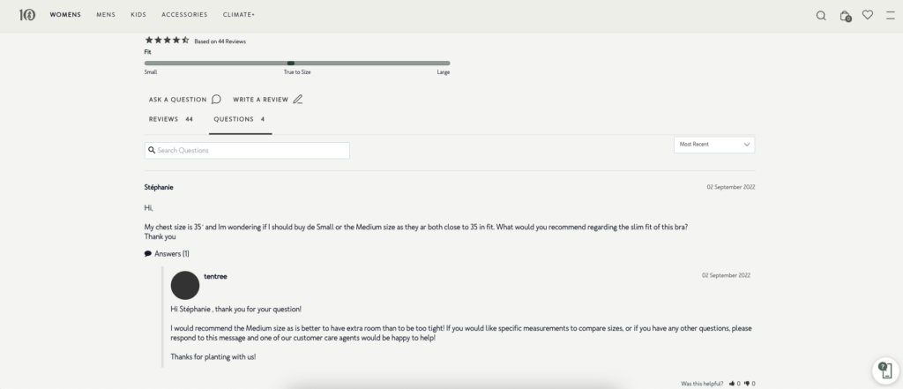Open the Accessories menu
The height and width of the screenshot is (389, 903).
[x=184, y=15]
